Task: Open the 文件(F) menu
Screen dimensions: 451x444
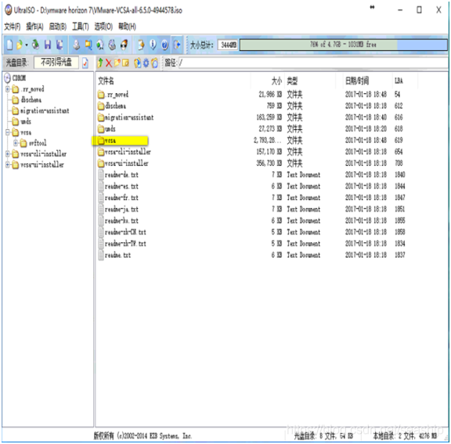Action: 12,27
